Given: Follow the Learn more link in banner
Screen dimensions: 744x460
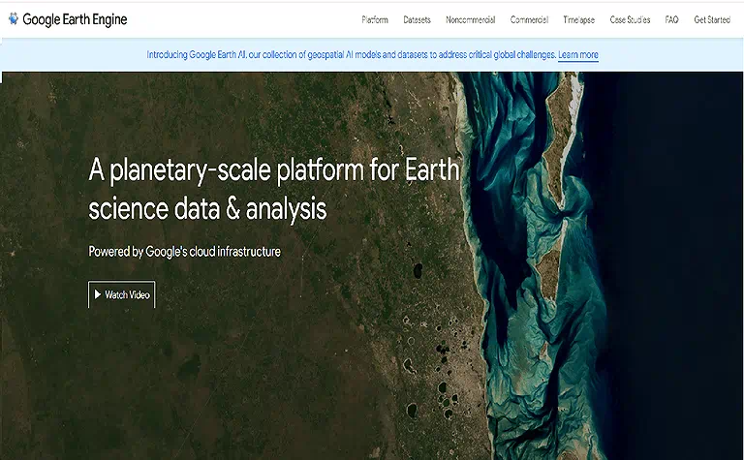Looking at the screenshot, I should pos(578,54).
